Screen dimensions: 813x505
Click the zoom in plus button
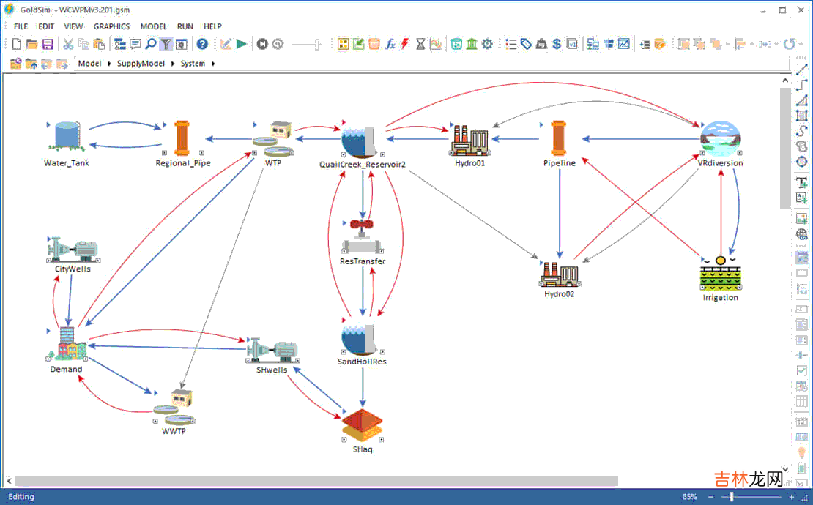(792, 497)
